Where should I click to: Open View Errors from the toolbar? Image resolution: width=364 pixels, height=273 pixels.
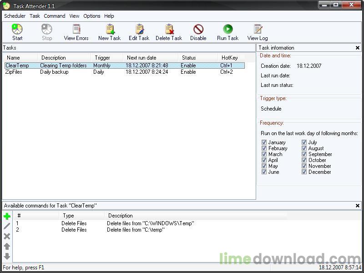pyautogui.click(x=76, y=30)
